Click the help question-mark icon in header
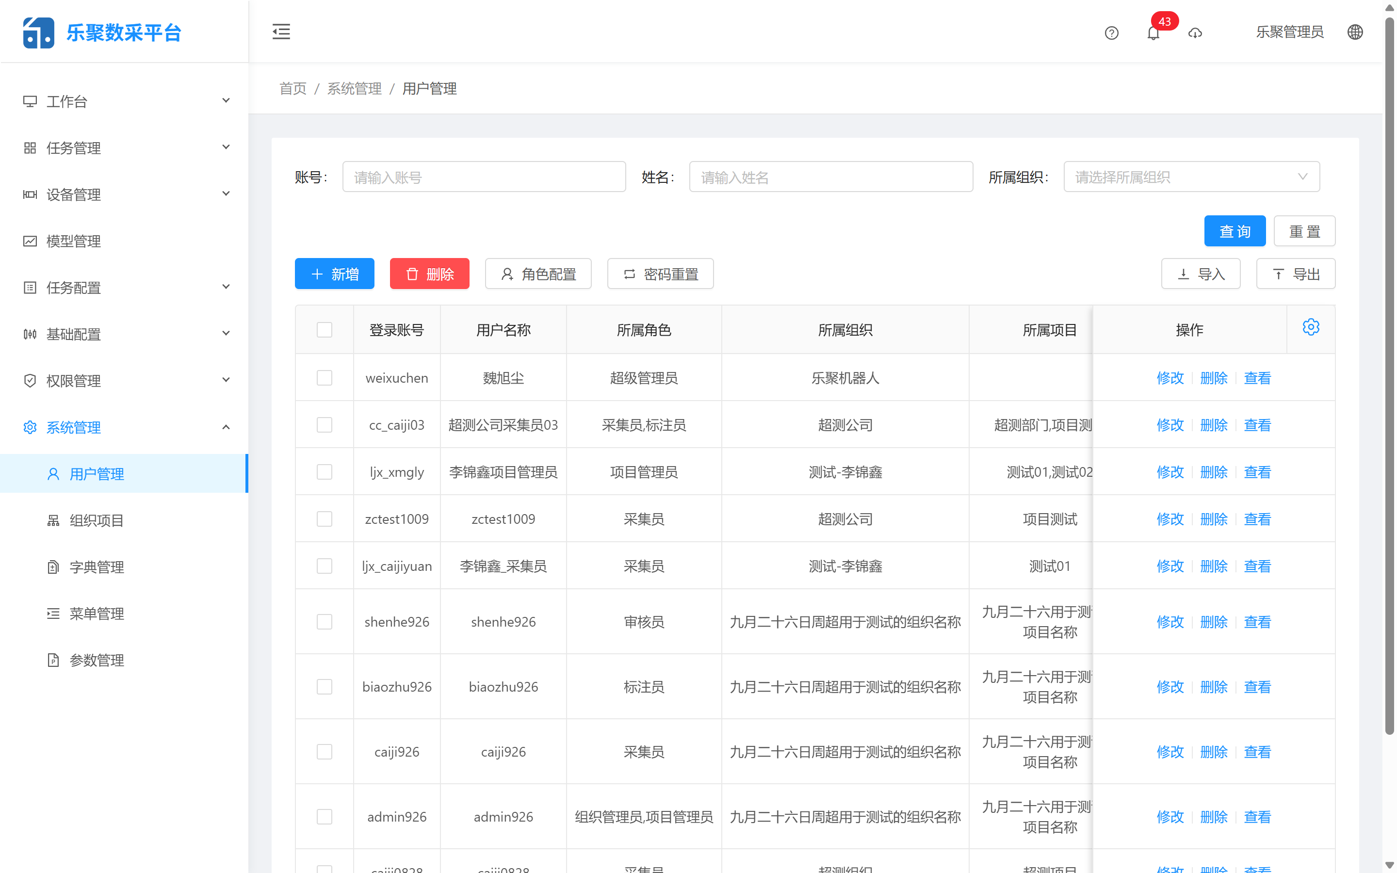Screen dimensions: 1397x873 [1111, 33]
